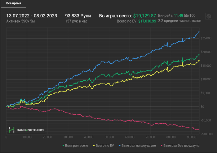Screen dimensions: 217x153
Task: Click the $10,000 y-axis label
Action: point(206,79)
